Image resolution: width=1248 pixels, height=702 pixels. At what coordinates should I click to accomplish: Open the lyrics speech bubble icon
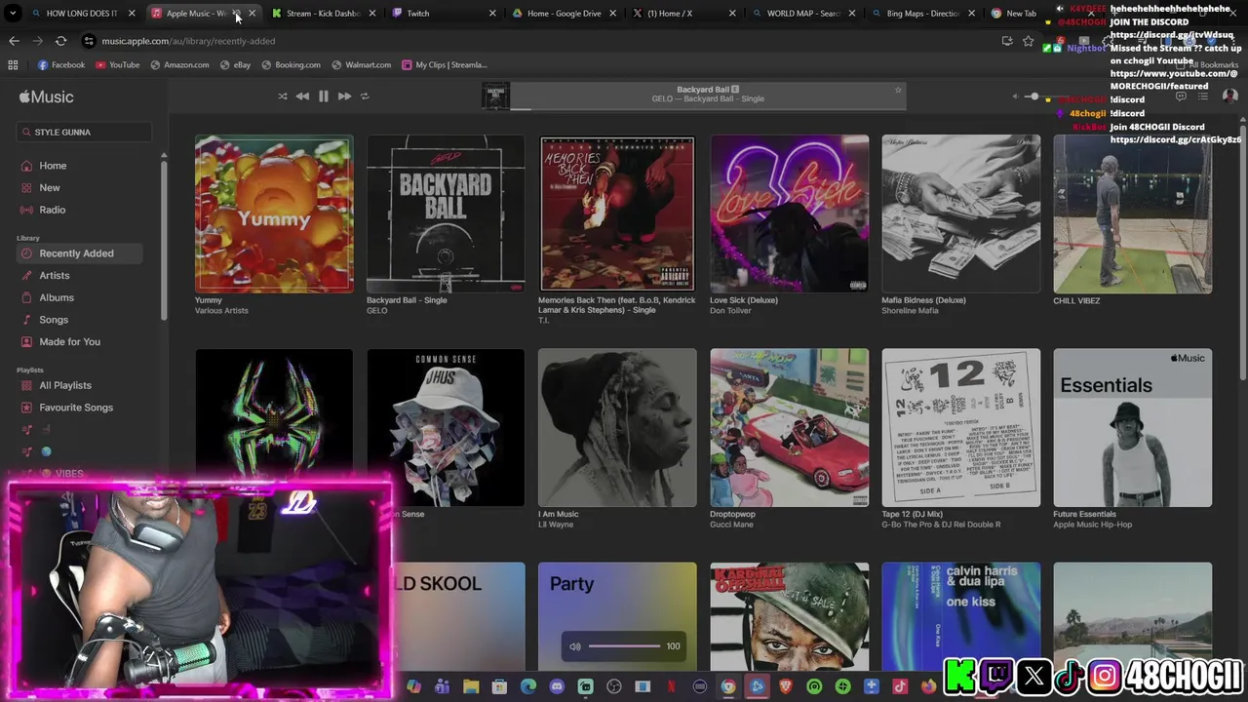[1181, 97]
